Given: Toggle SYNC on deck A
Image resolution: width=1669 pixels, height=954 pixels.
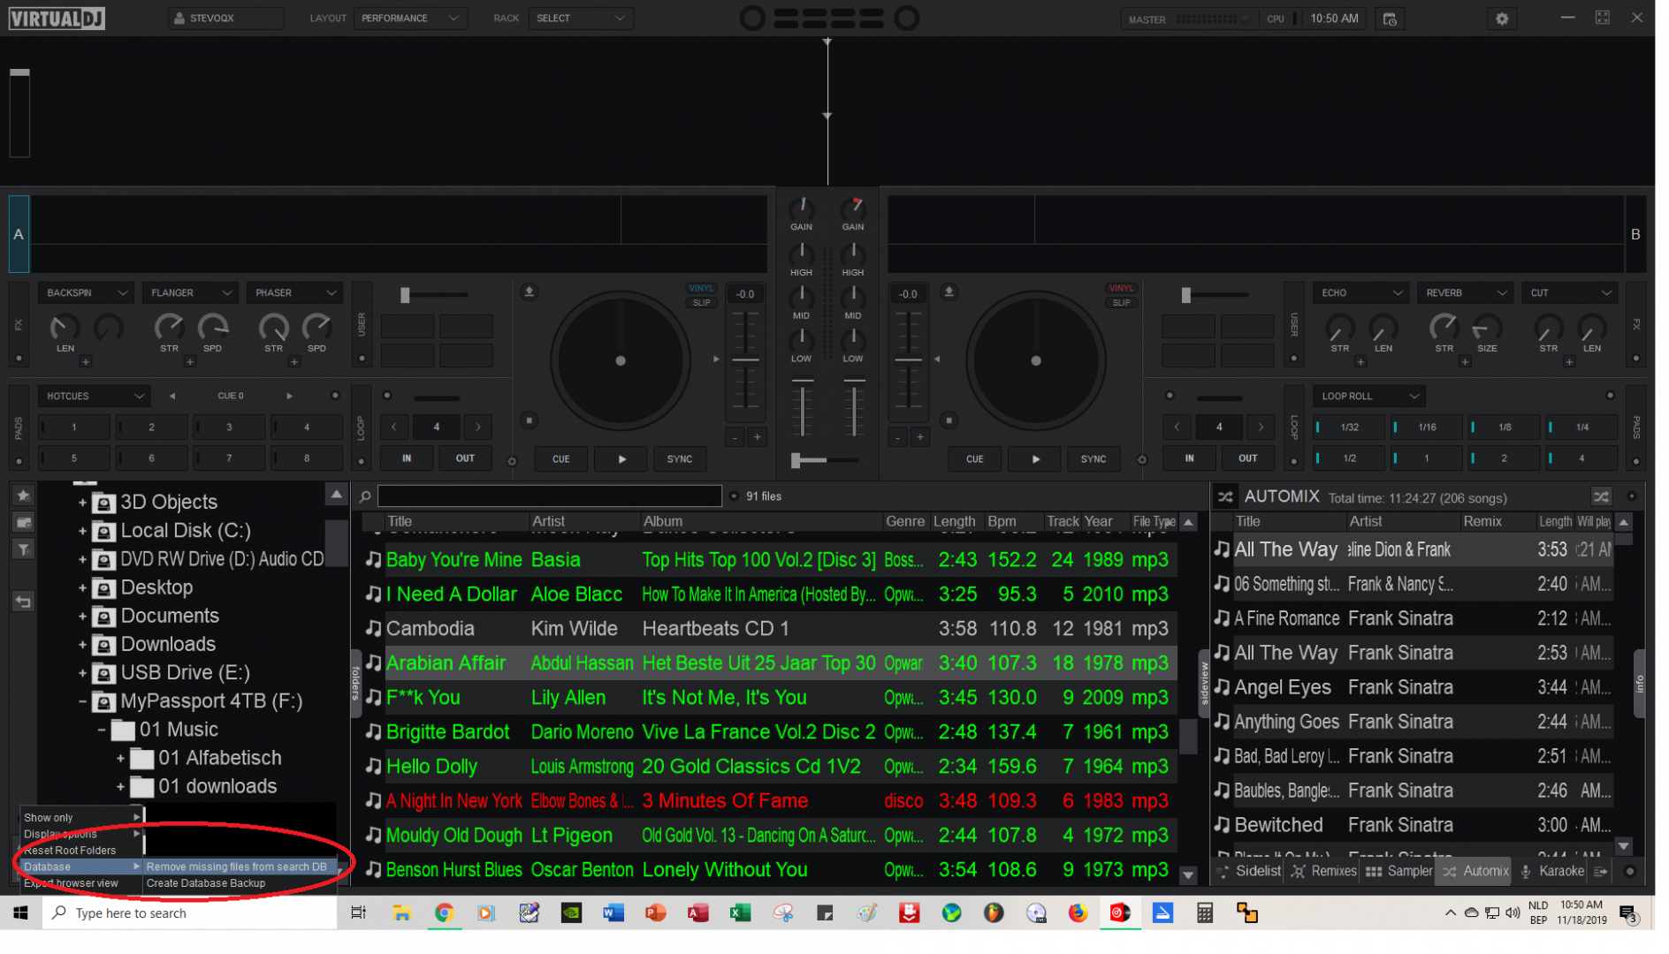Looking at the screenshot, I should click(680, 459).
